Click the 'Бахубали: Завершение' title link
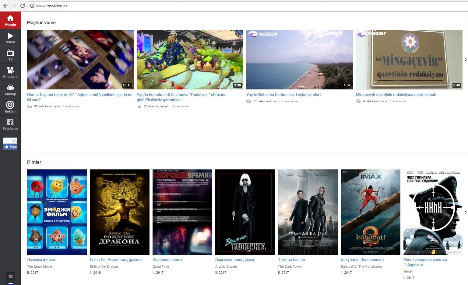Screen dimensions: 468x285 click(362, 259)
